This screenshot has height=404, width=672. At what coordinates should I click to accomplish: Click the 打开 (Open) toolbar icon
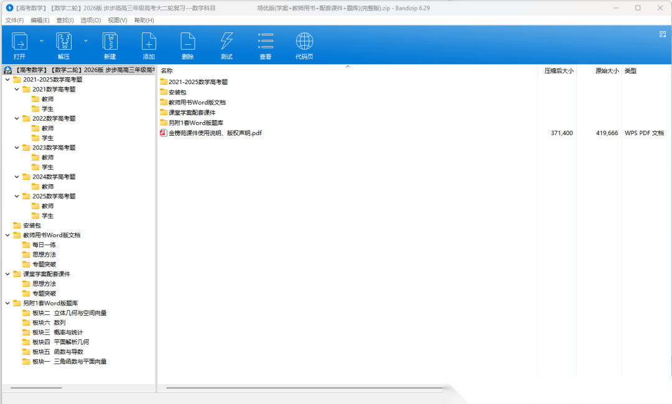pos(20,42)
